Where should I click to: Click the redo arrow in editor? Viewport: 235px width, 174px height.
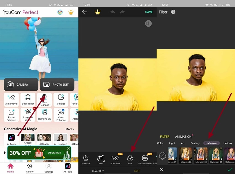tap(122, 12)
